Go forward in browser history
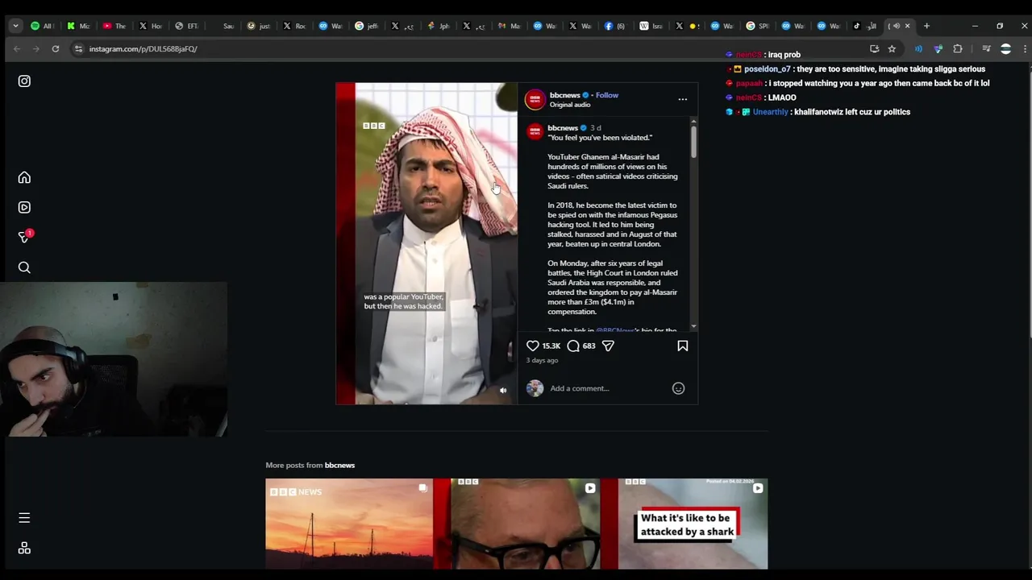Screen dimensions: 1032x580 [35, 49]
